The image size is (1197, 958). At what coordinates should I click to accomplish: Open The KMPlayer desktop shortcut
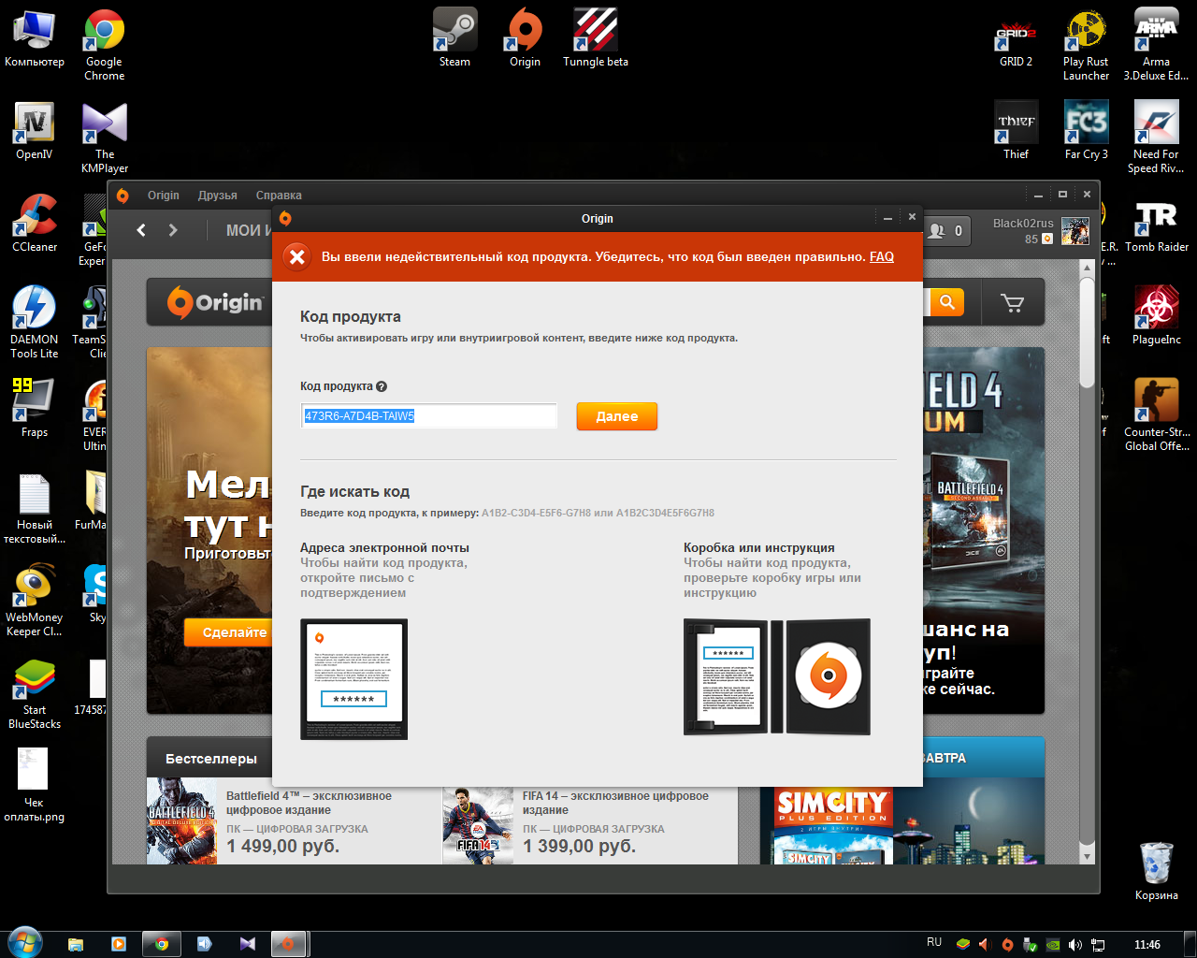[105, 137]
